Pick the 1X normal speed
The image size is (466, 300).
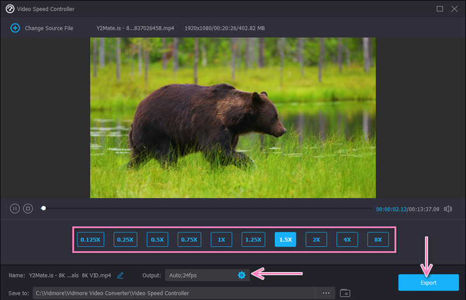tap(221, 239)
